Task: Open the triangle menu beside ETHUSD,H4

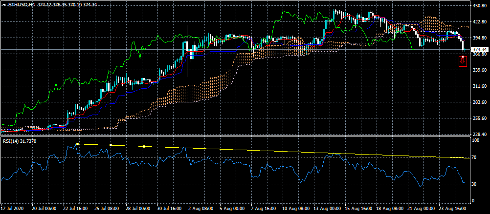Action: coord(4,4)
